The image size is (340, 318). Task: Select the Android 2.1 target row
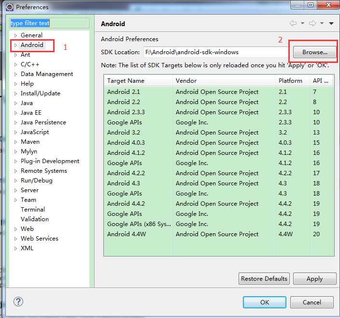click(219, 92)
